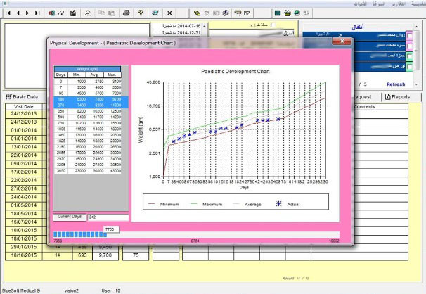Click the red exit door toolbar icon
This screenshot has height=294, width=426.
pos(51,13)
